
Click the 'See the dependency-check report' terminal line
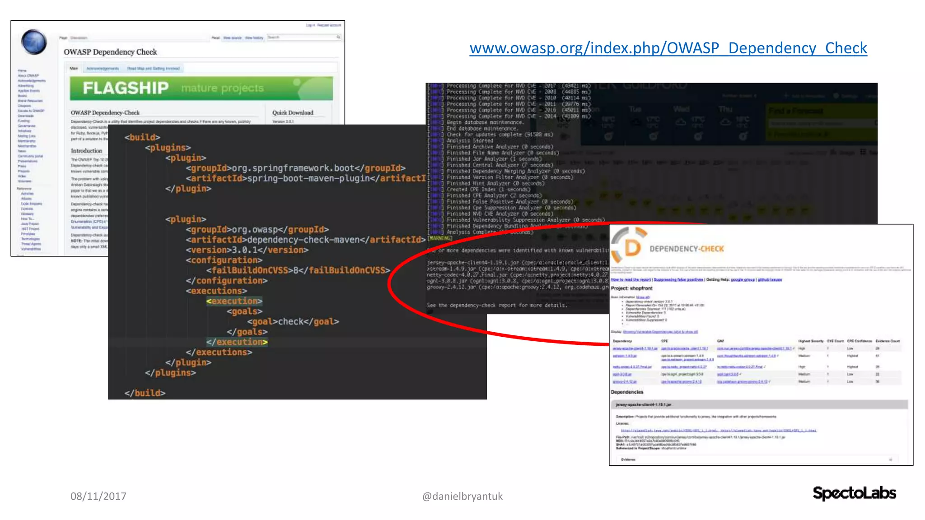pyautogui.click(x=496, y=306)
